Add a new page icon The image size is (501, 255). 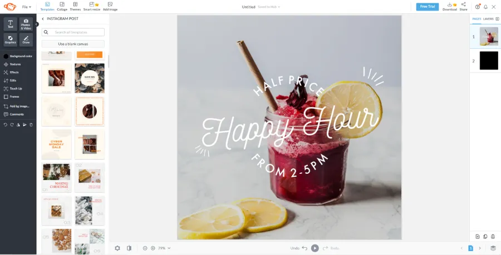pos(478,237)
